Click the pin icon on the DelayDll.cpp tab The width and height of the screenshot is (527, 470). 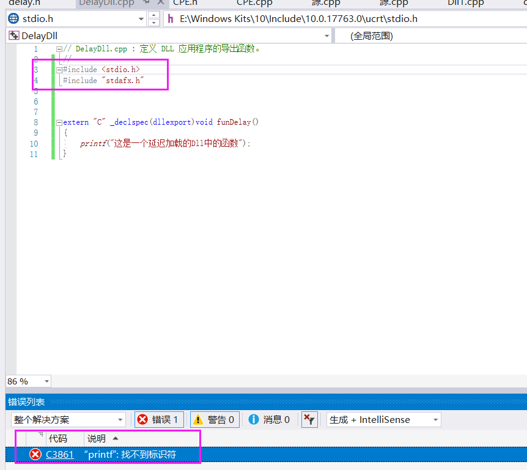pos(147,2)
